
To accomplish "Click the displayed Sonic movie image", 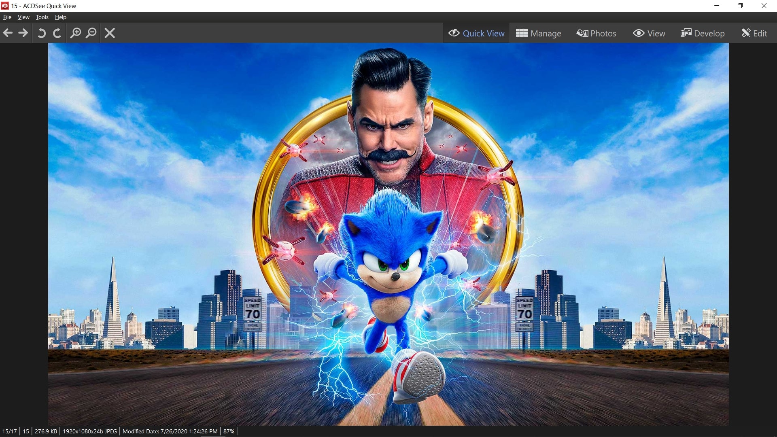I will click(388, 234).
